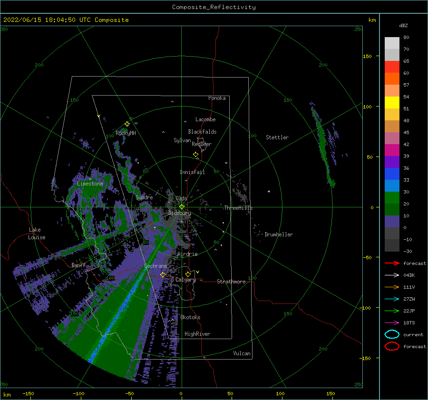
Task: Click the radar site marker at Didsbury
Action: click(x=182, y=207)
